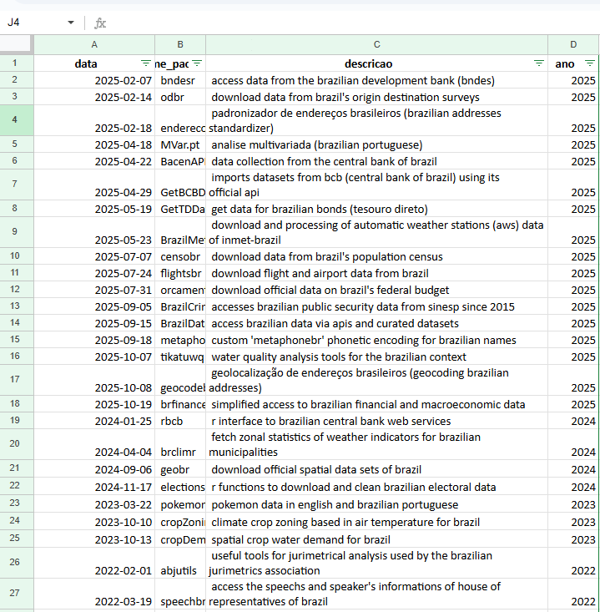
Task: Select cell with date 2025-09-15
Action: [x=94, y=323]
